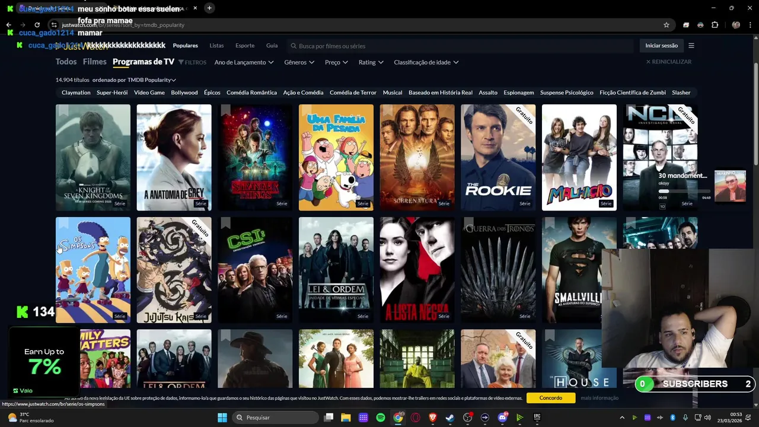Show hidden system tray icons
Screen dimensions: 759x427
621,418
